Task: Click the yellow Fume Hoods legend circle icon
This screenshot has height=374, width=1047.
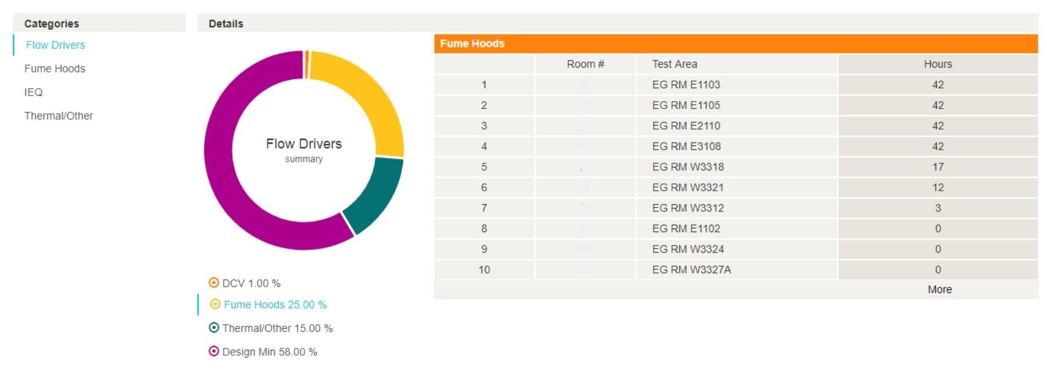Action: click(215, 304)
